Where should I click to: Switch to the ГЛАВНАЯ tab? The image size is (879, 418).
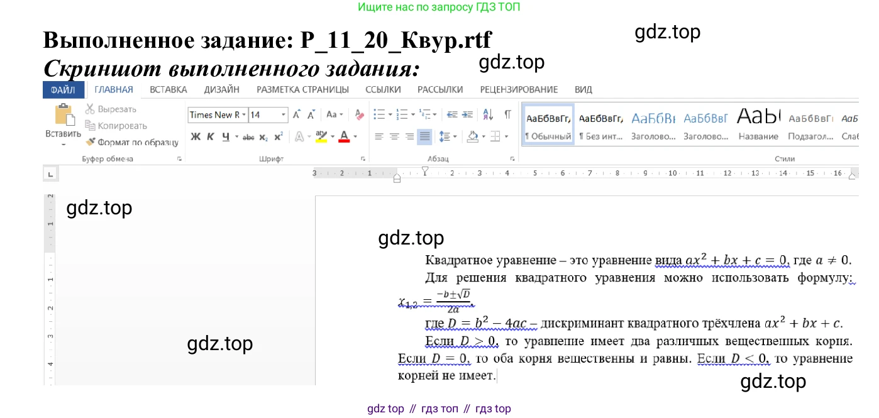[x=114, y=90]
